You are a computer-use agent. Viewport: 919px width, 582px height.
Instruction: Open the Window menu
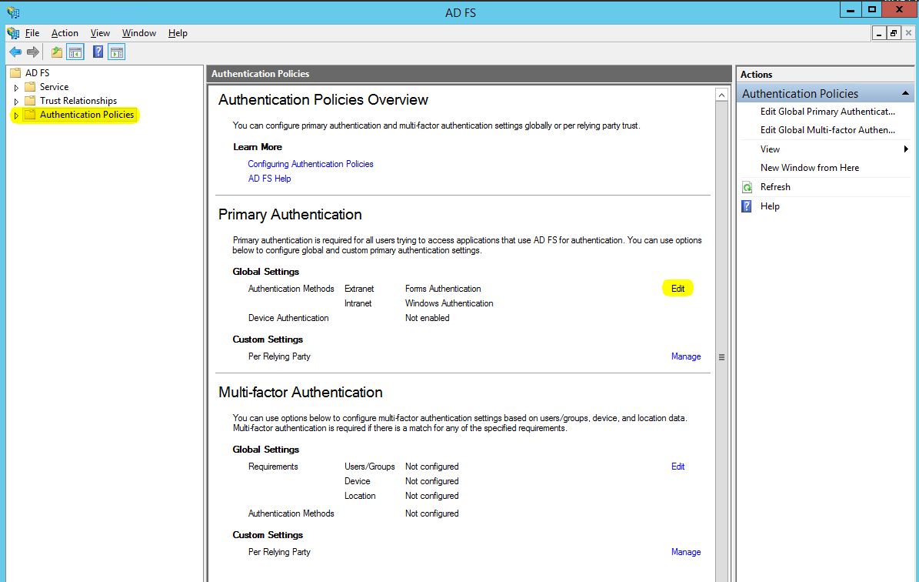tap(139, 33)
